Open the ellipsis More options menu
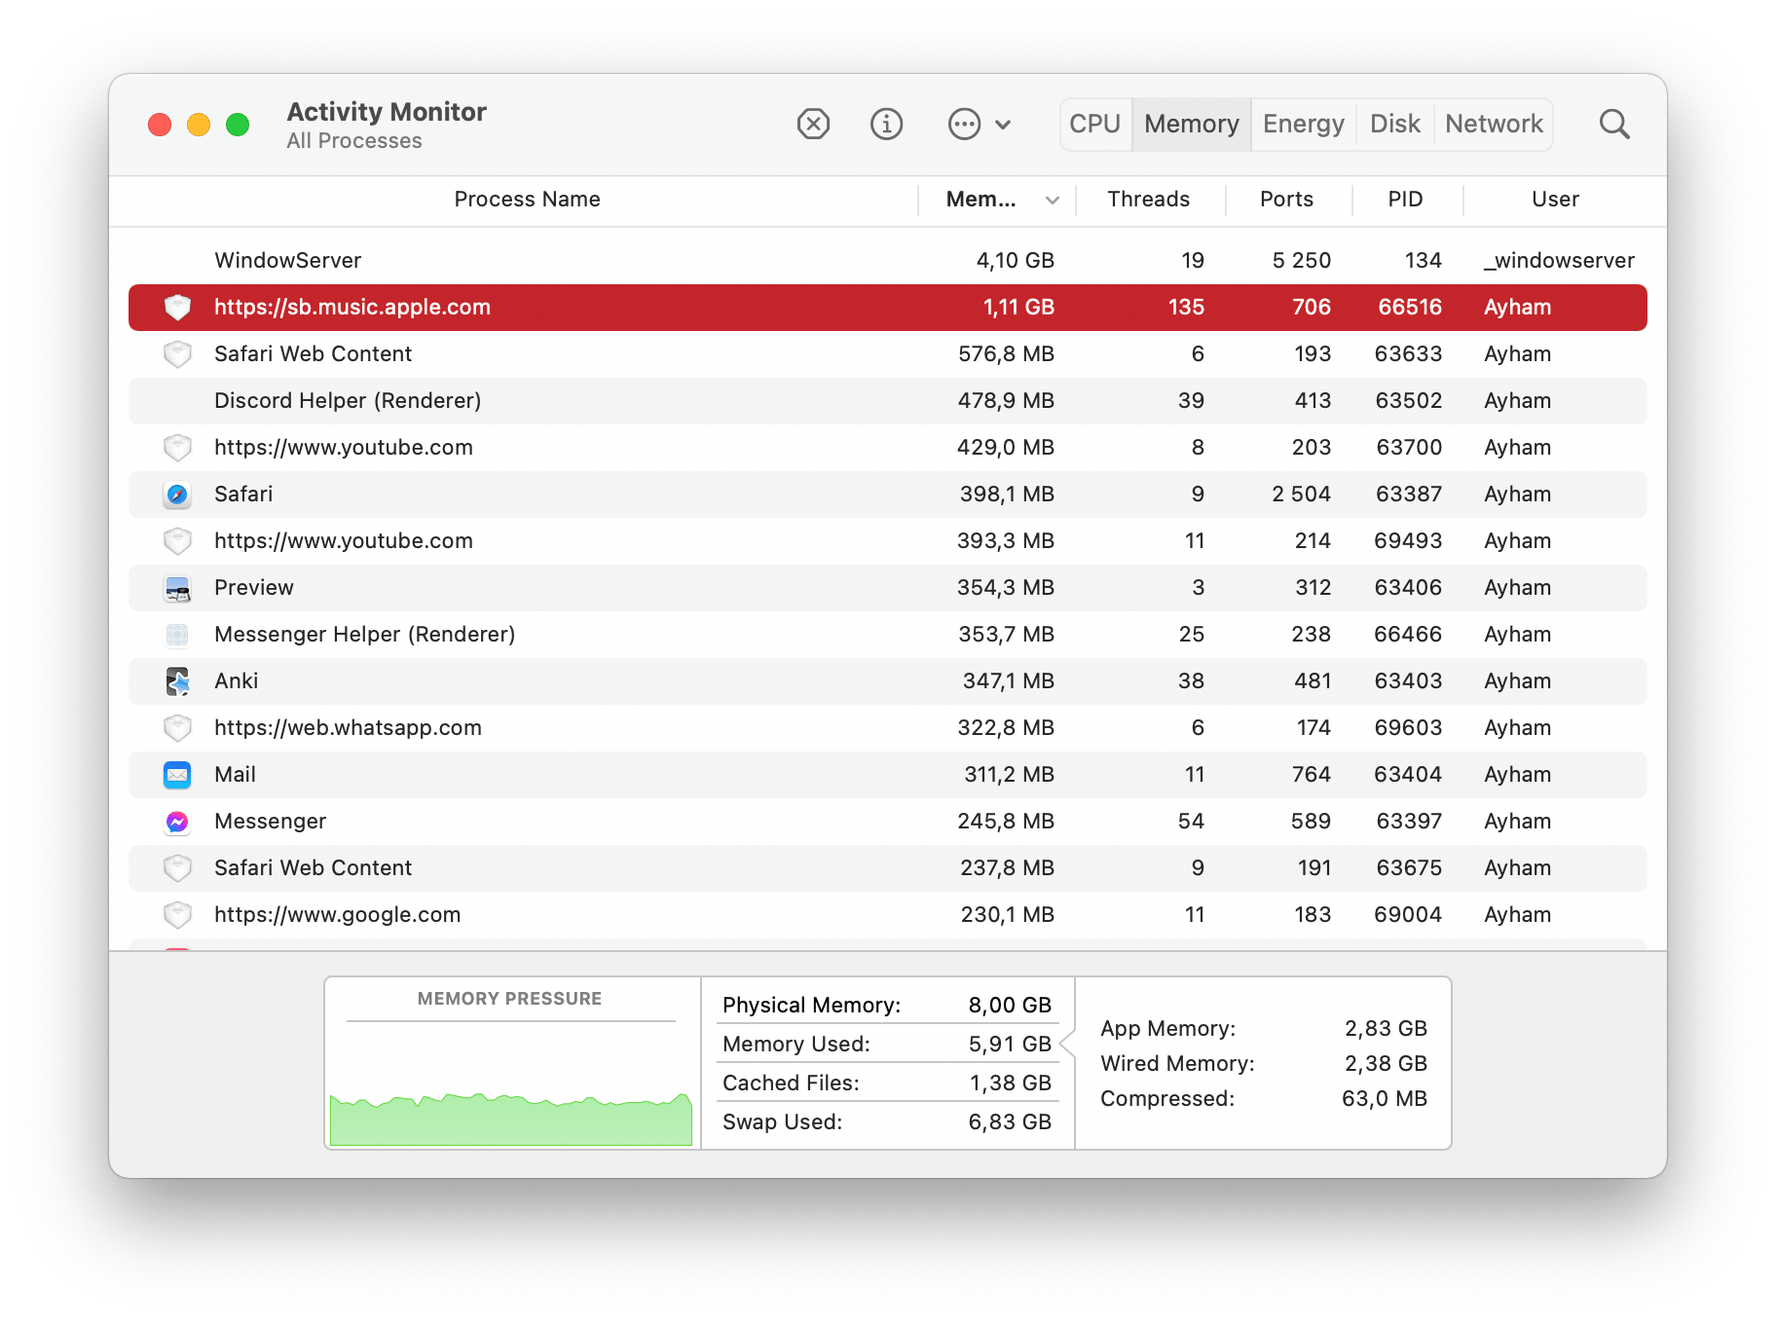This screenshot has height=1322, width=1776. pos(980,124)
